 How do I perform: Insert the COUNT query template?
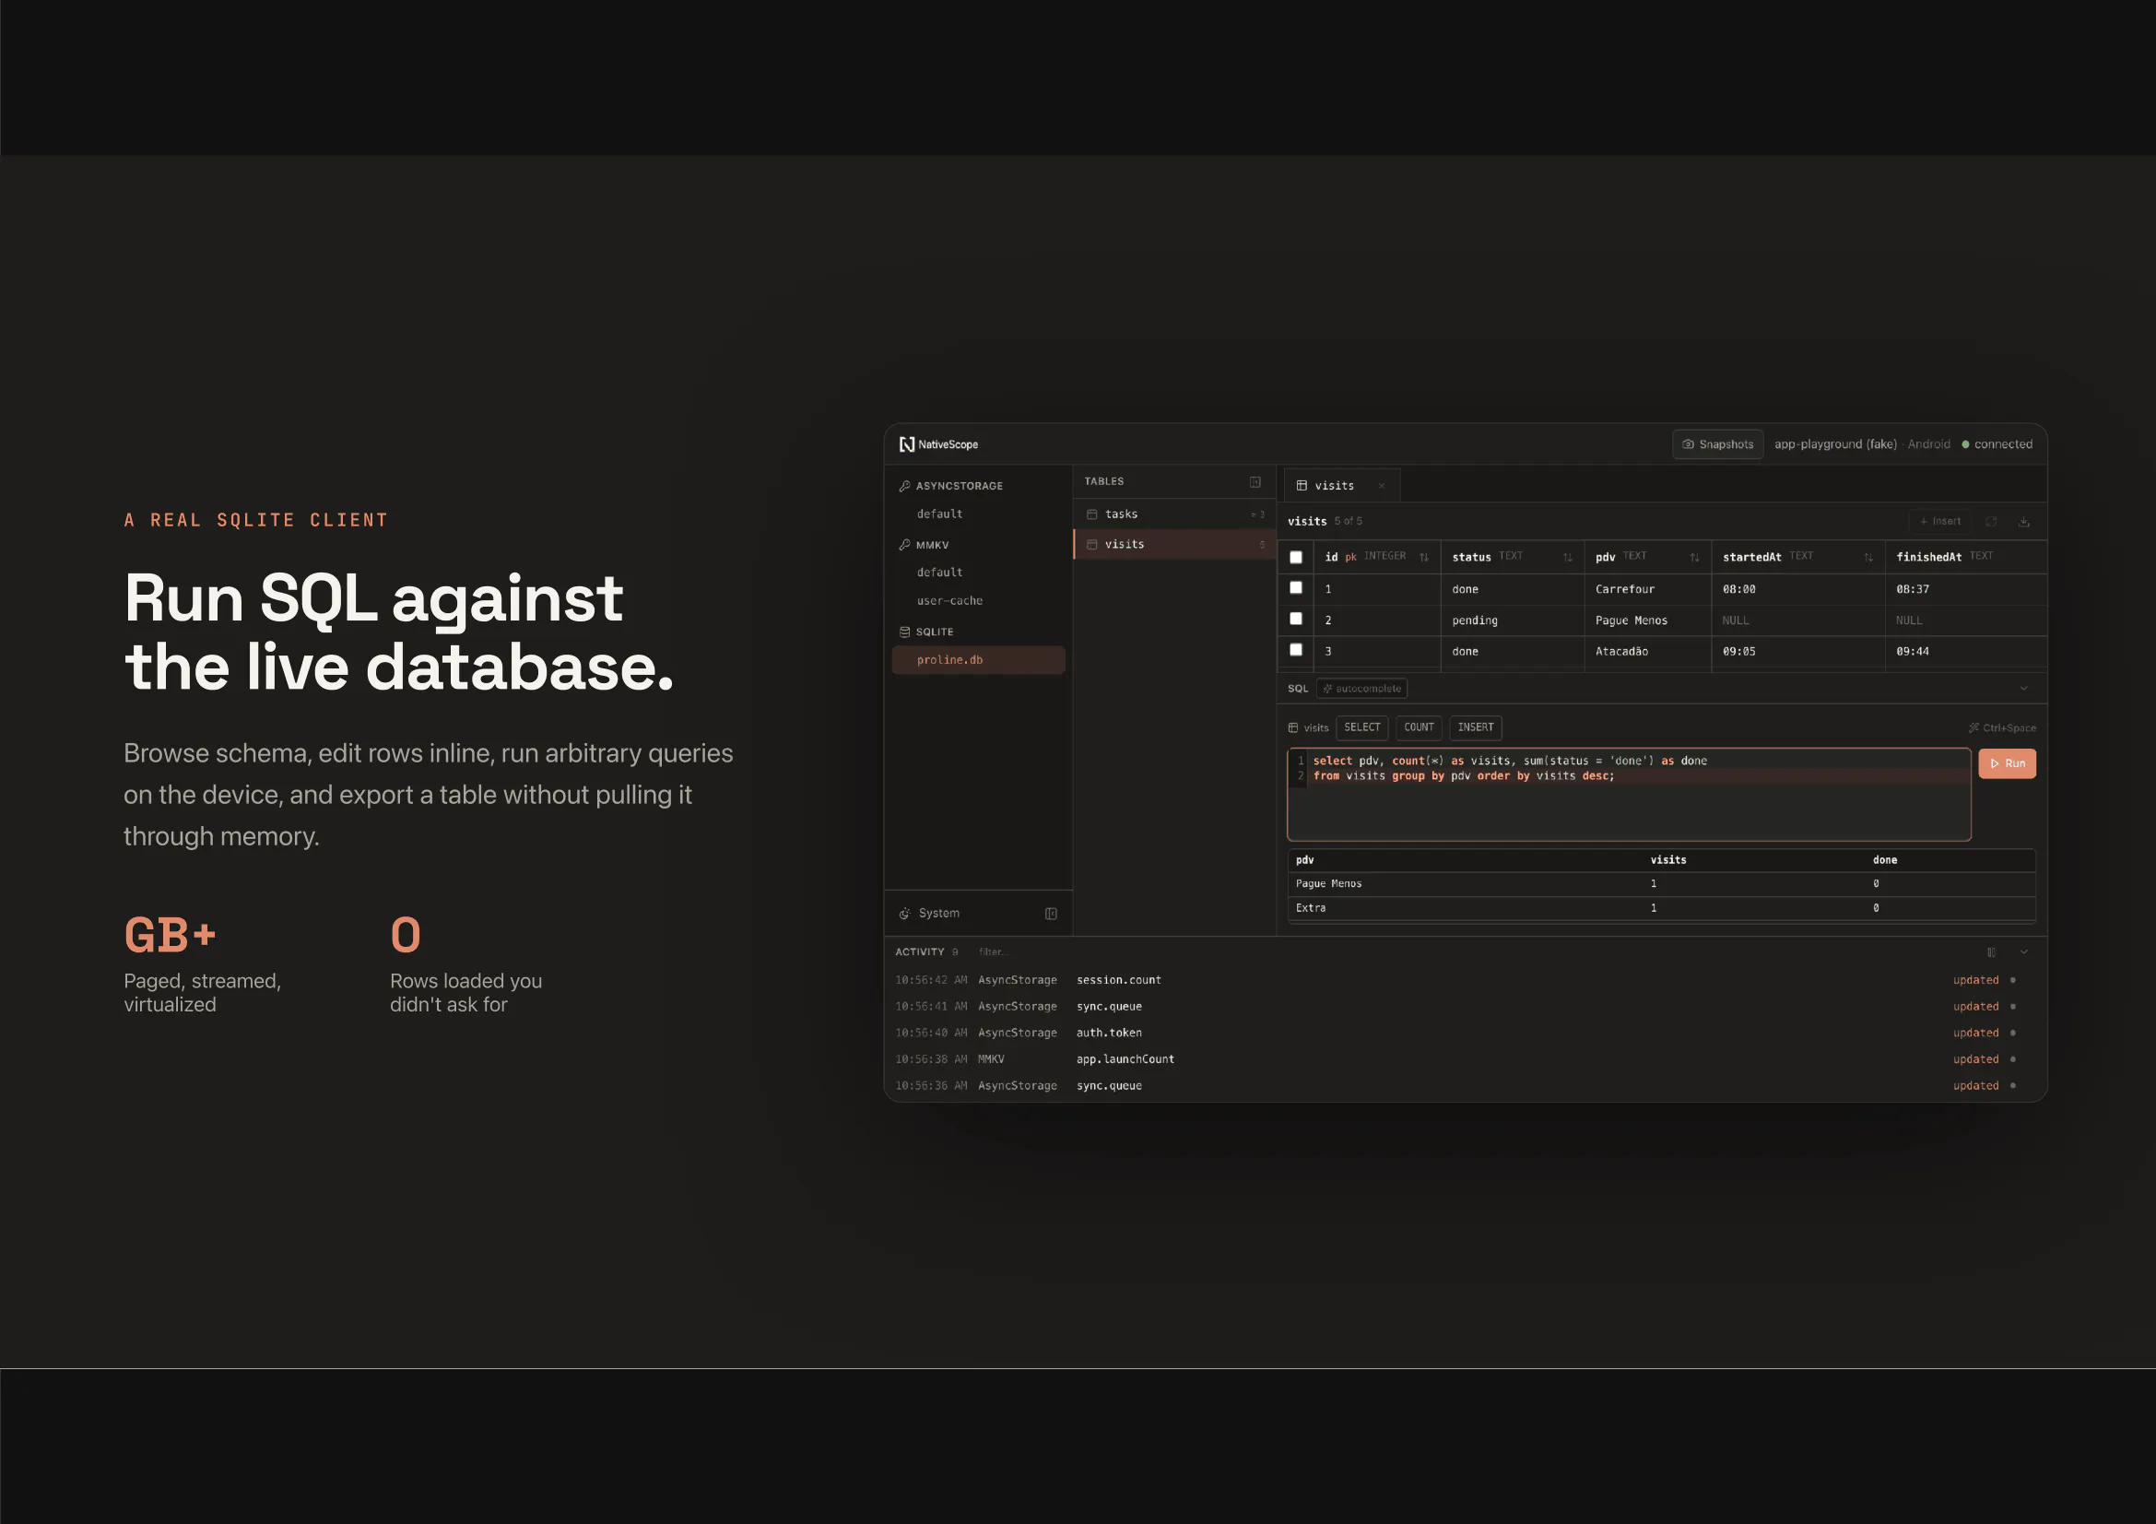(x=1419, y=727)
